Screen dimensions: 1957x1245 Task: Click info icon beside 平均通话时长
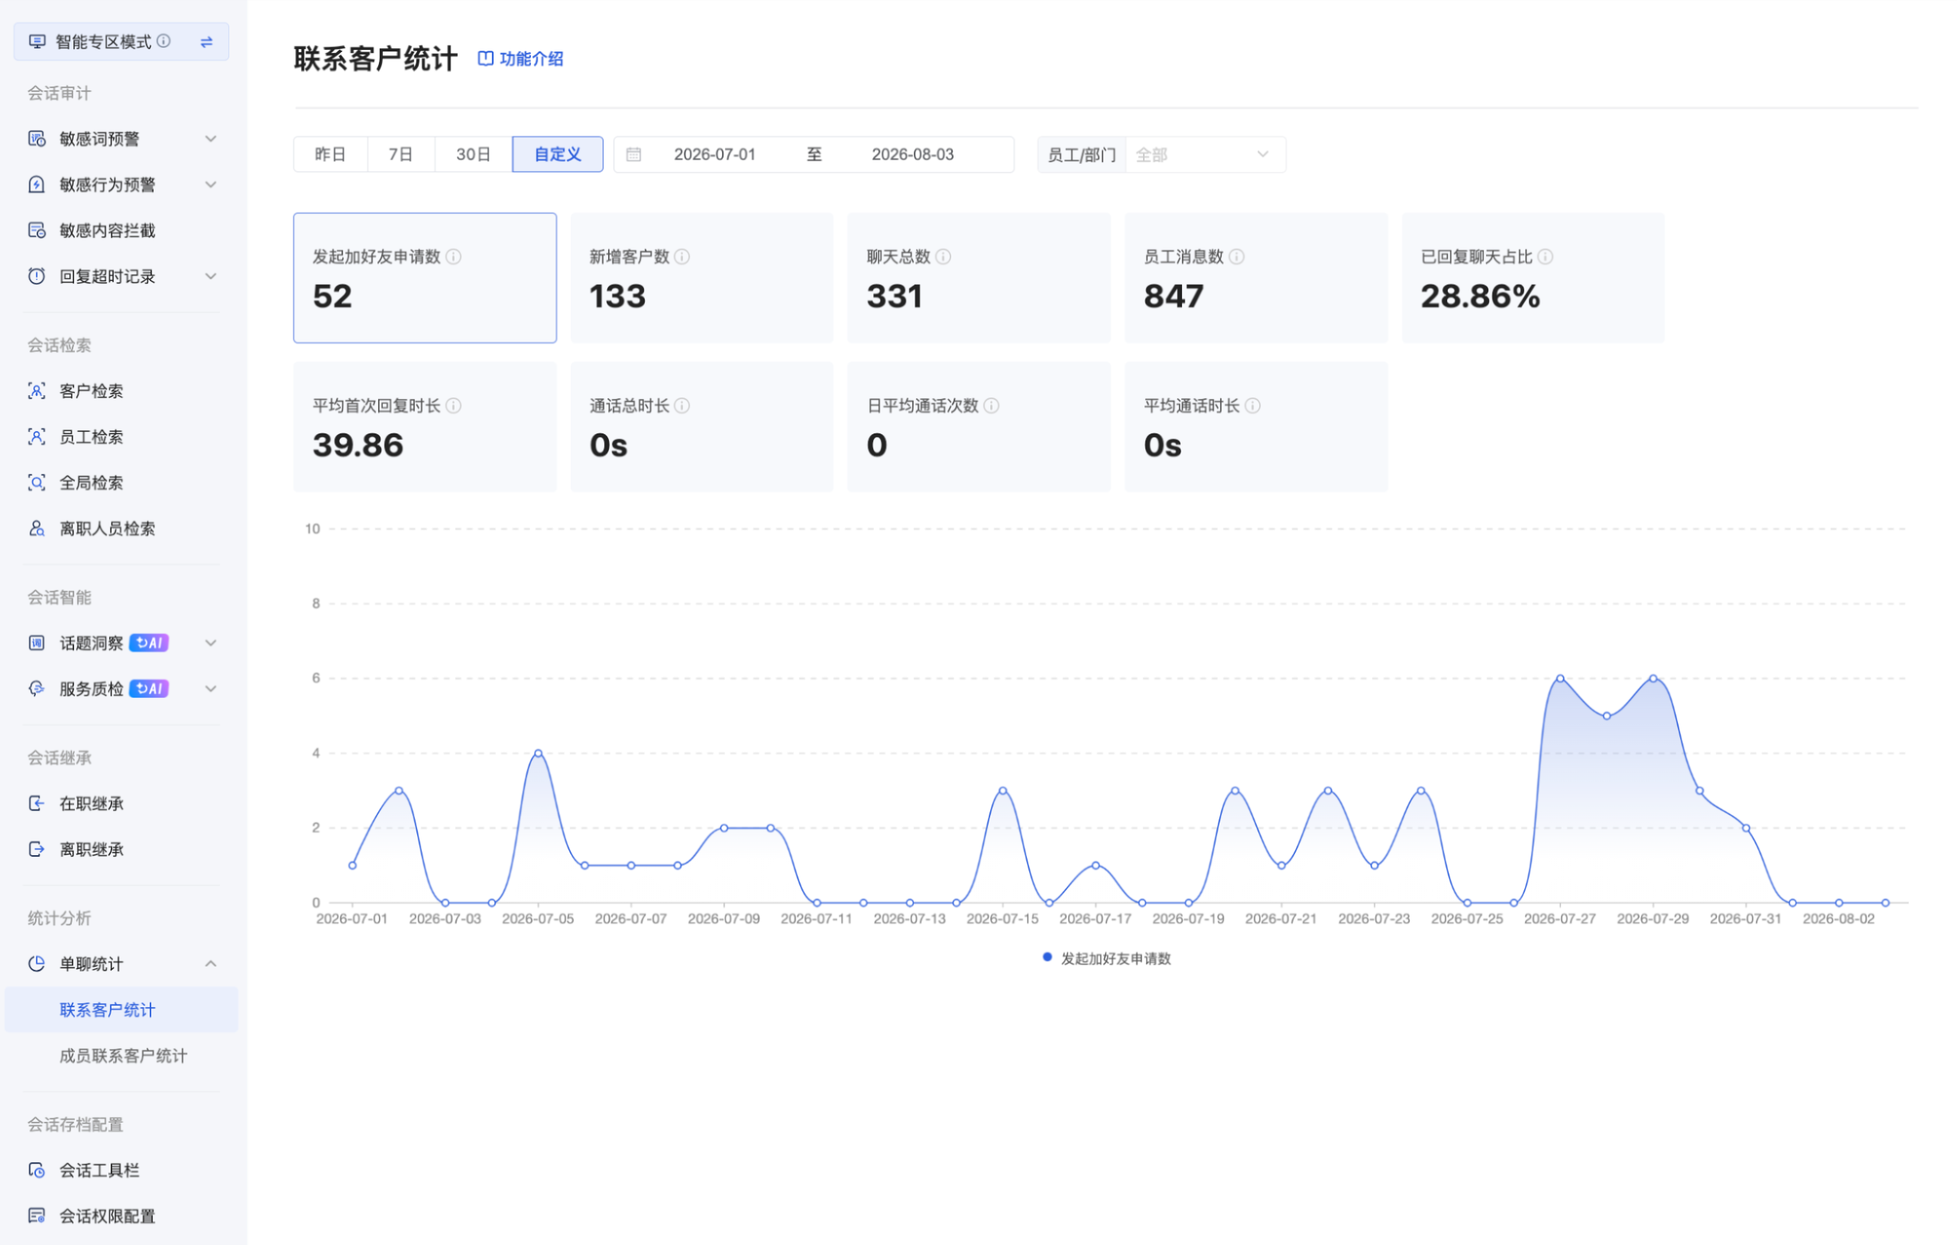tap(1252, 405)
